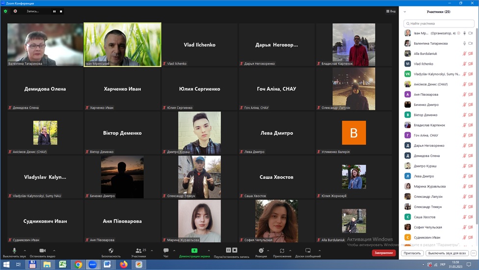479x270 pixels.
Task: Click the participants list scrollbar
Action: [477, 125]
